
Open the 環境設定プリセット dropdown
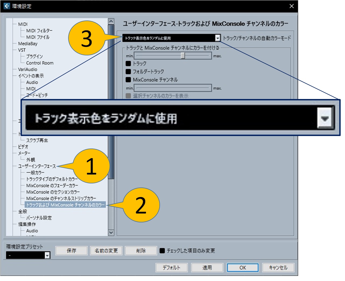click(x=47, y=255)
